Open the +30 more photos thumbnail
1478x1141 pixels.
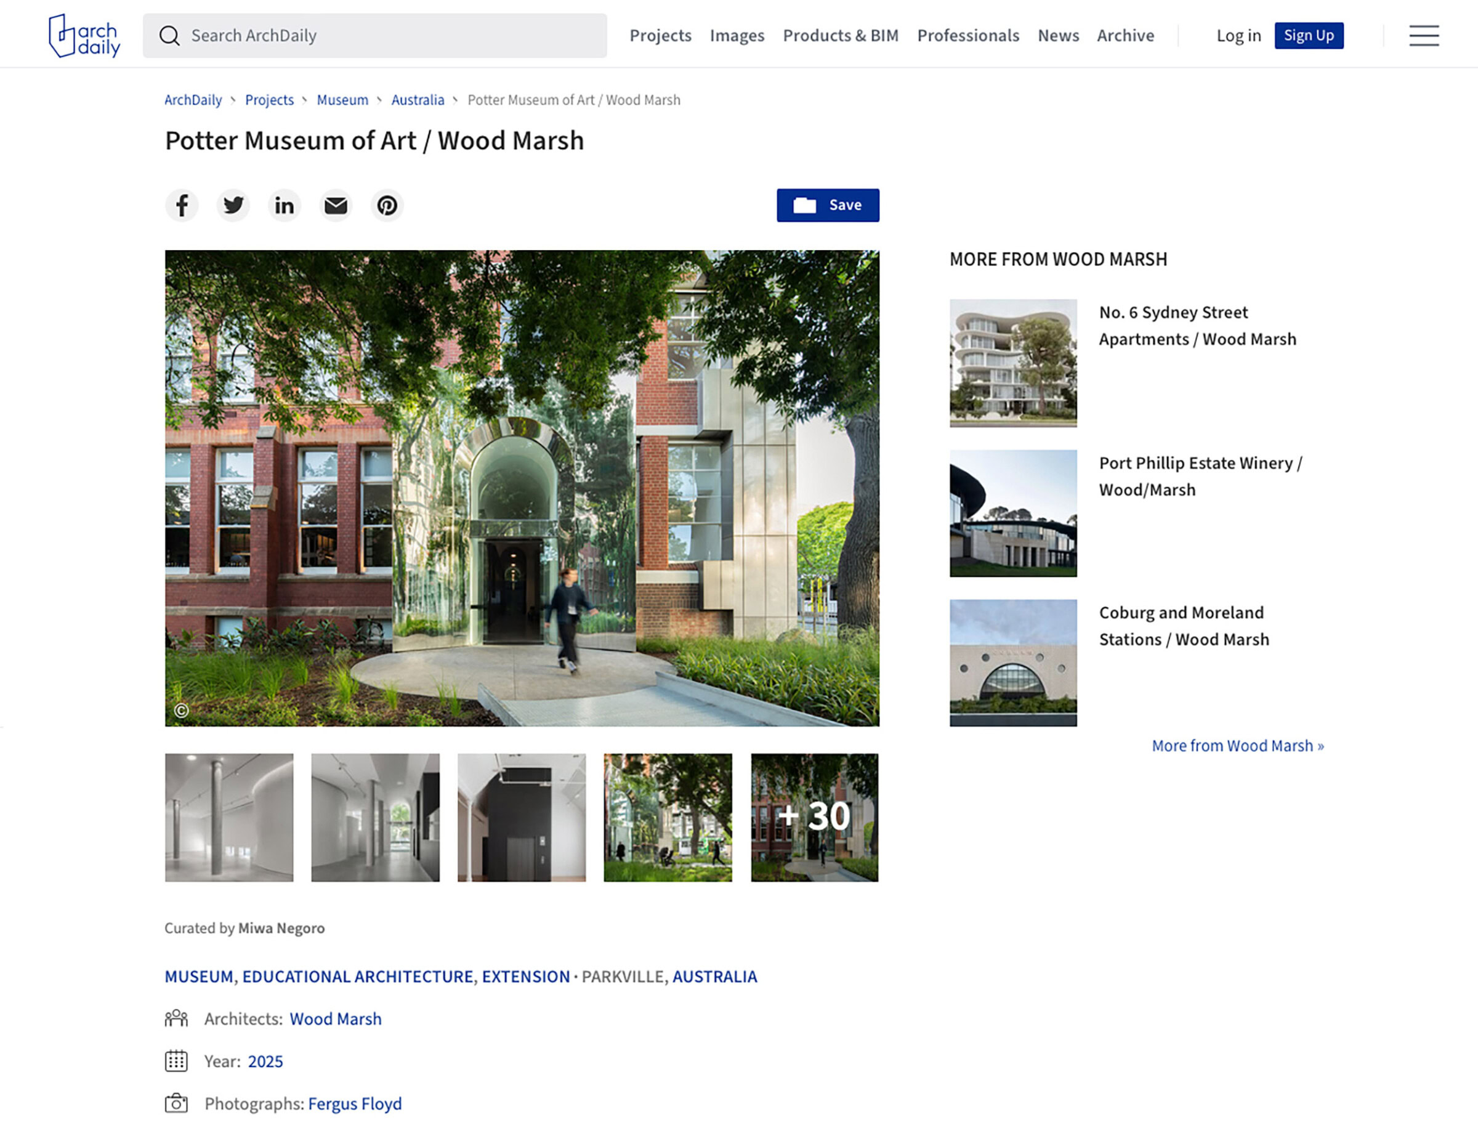(815, 818)
